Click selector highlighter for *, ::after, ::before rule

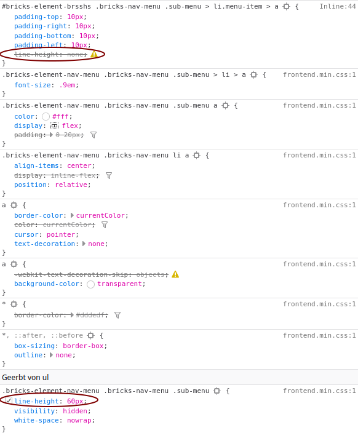pyautogui.click(x=90, y=336)
